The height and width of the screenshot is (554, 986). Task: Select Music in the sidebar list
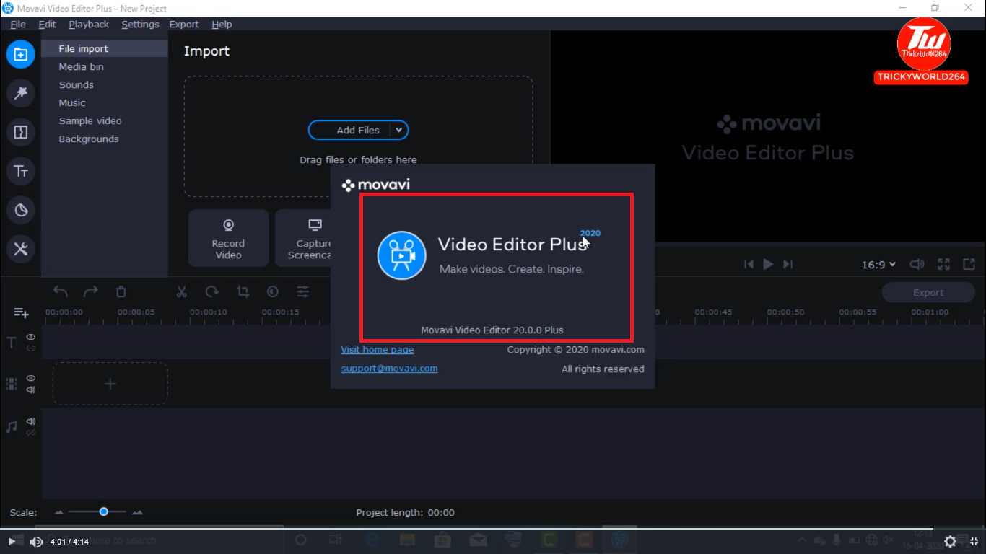[x=105, y=103]
